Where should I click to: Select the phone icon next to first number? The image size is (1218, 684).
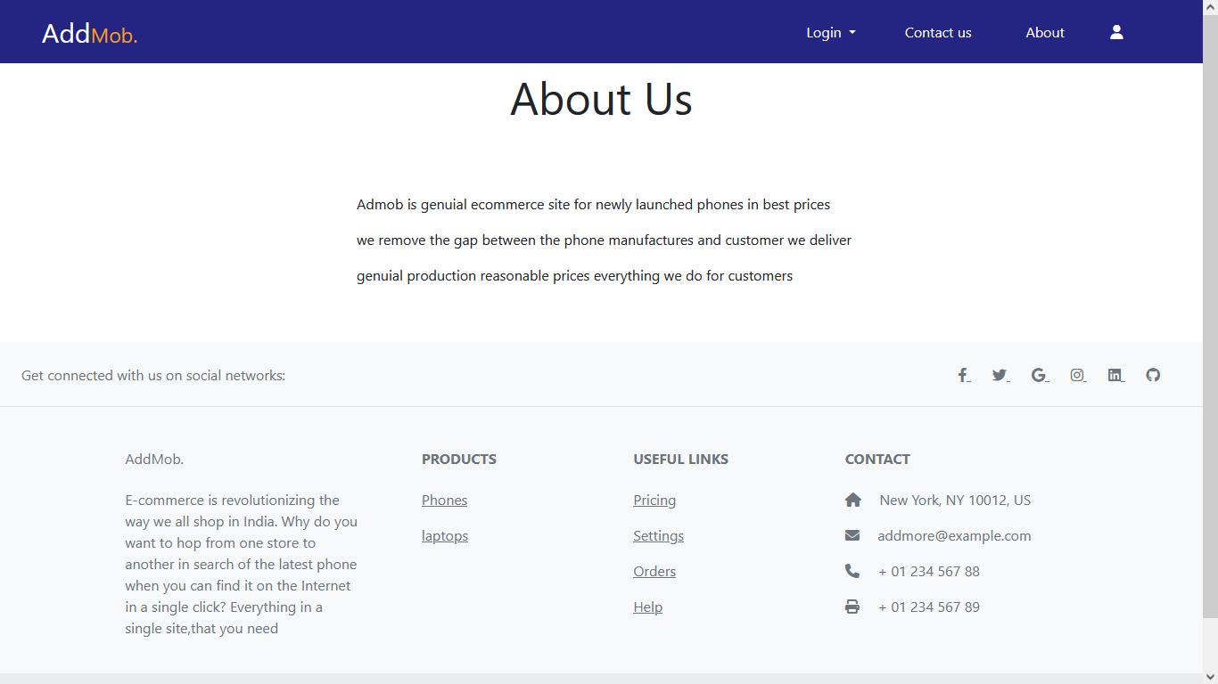click(x=852, y=570)
